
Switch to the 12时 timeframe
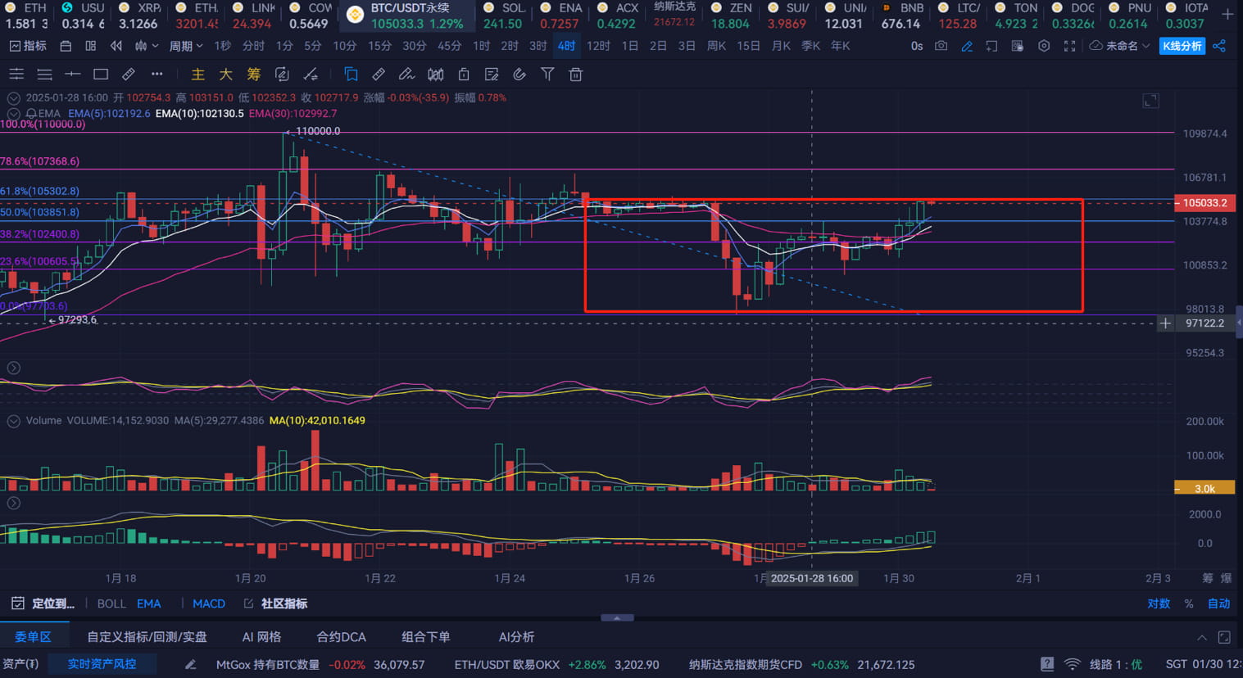point(598,46)
